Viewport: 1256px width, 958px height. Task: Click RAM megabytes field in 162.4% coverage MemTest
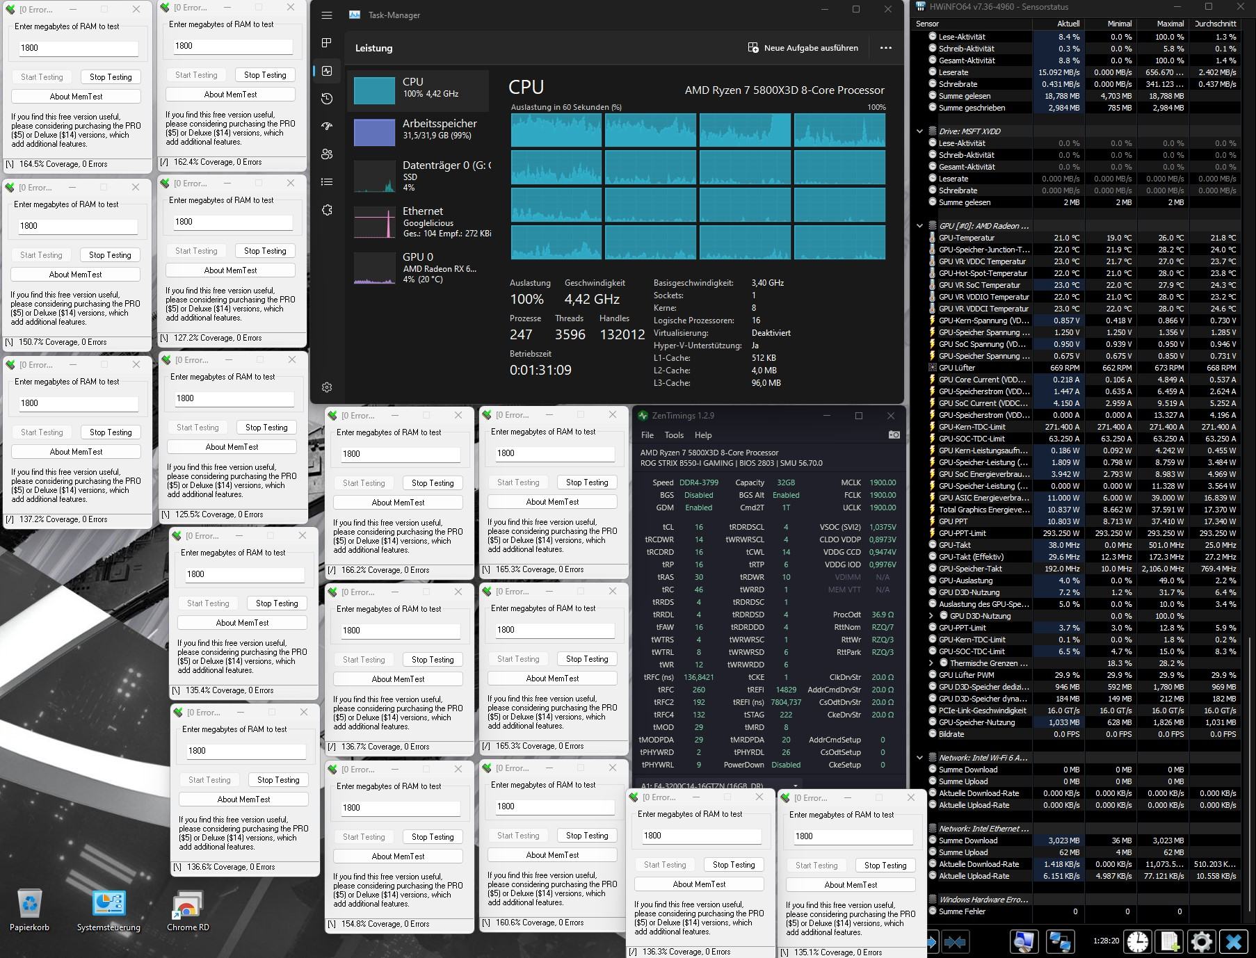[x=232, y=46]
